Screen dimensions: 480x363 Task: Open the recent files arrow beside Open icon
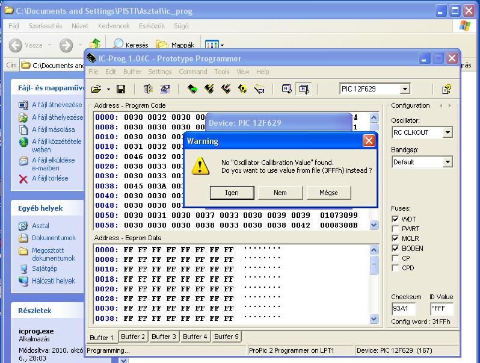(x=108, y=89)
